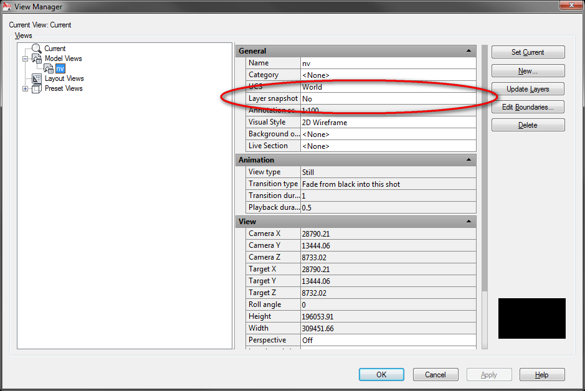Open Edit Boundaries... option

(x=528, y=107)
